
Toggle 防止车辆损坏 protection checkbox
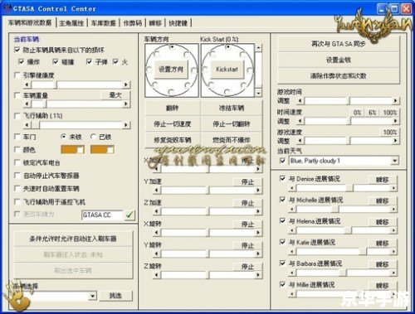pyautogui.click(x=17, y=50)
